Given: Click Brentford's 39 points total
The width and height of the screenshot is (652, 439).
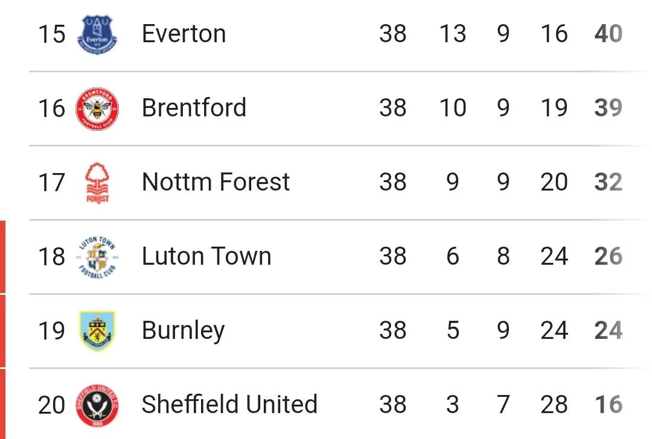Looking at the screenshot, I should coord(609,107).
